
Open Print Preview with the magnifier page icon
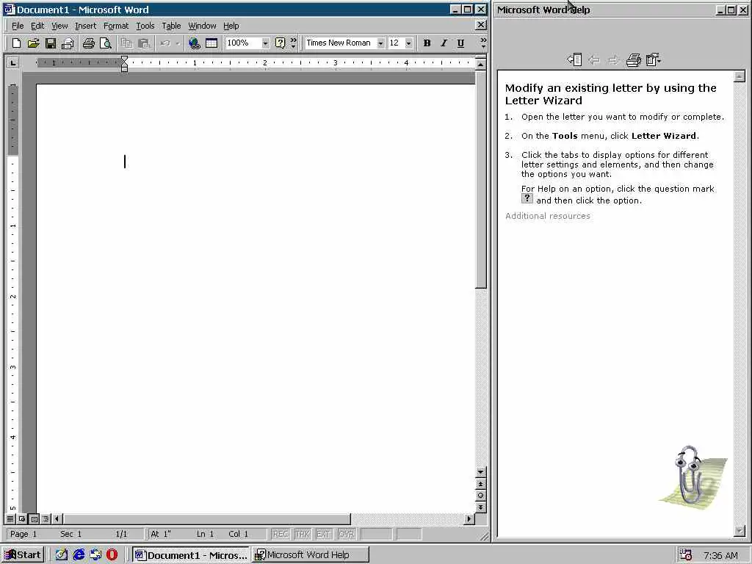[106, 43]
